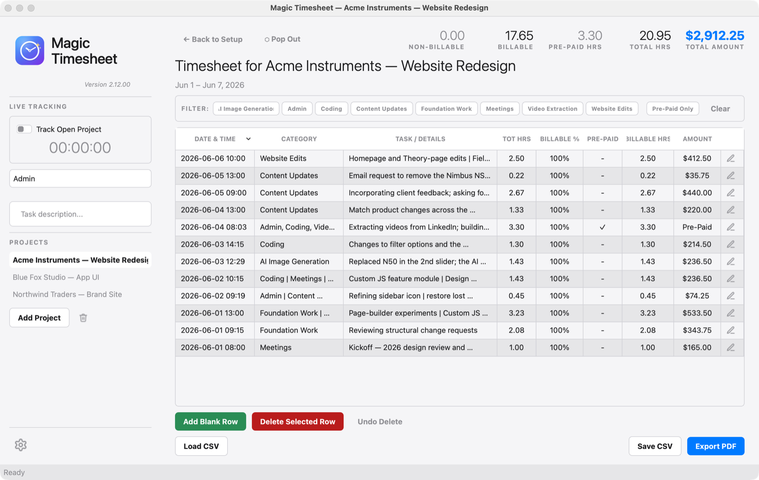This screenshot has width=759, height=480.
Task: Toggle the Meetings filter chip
Action: click(x=500, y=109)
